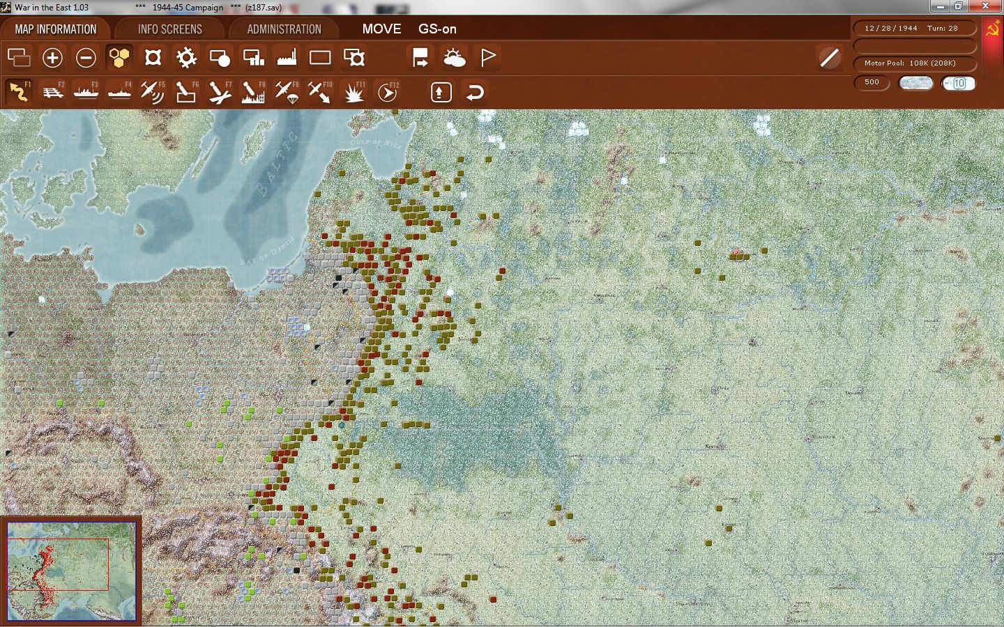The height and width of the screenshot is (627, 1004).
Task: Click the up-arrow box icon
Action: pyautogui.click(x=441, y=92)
